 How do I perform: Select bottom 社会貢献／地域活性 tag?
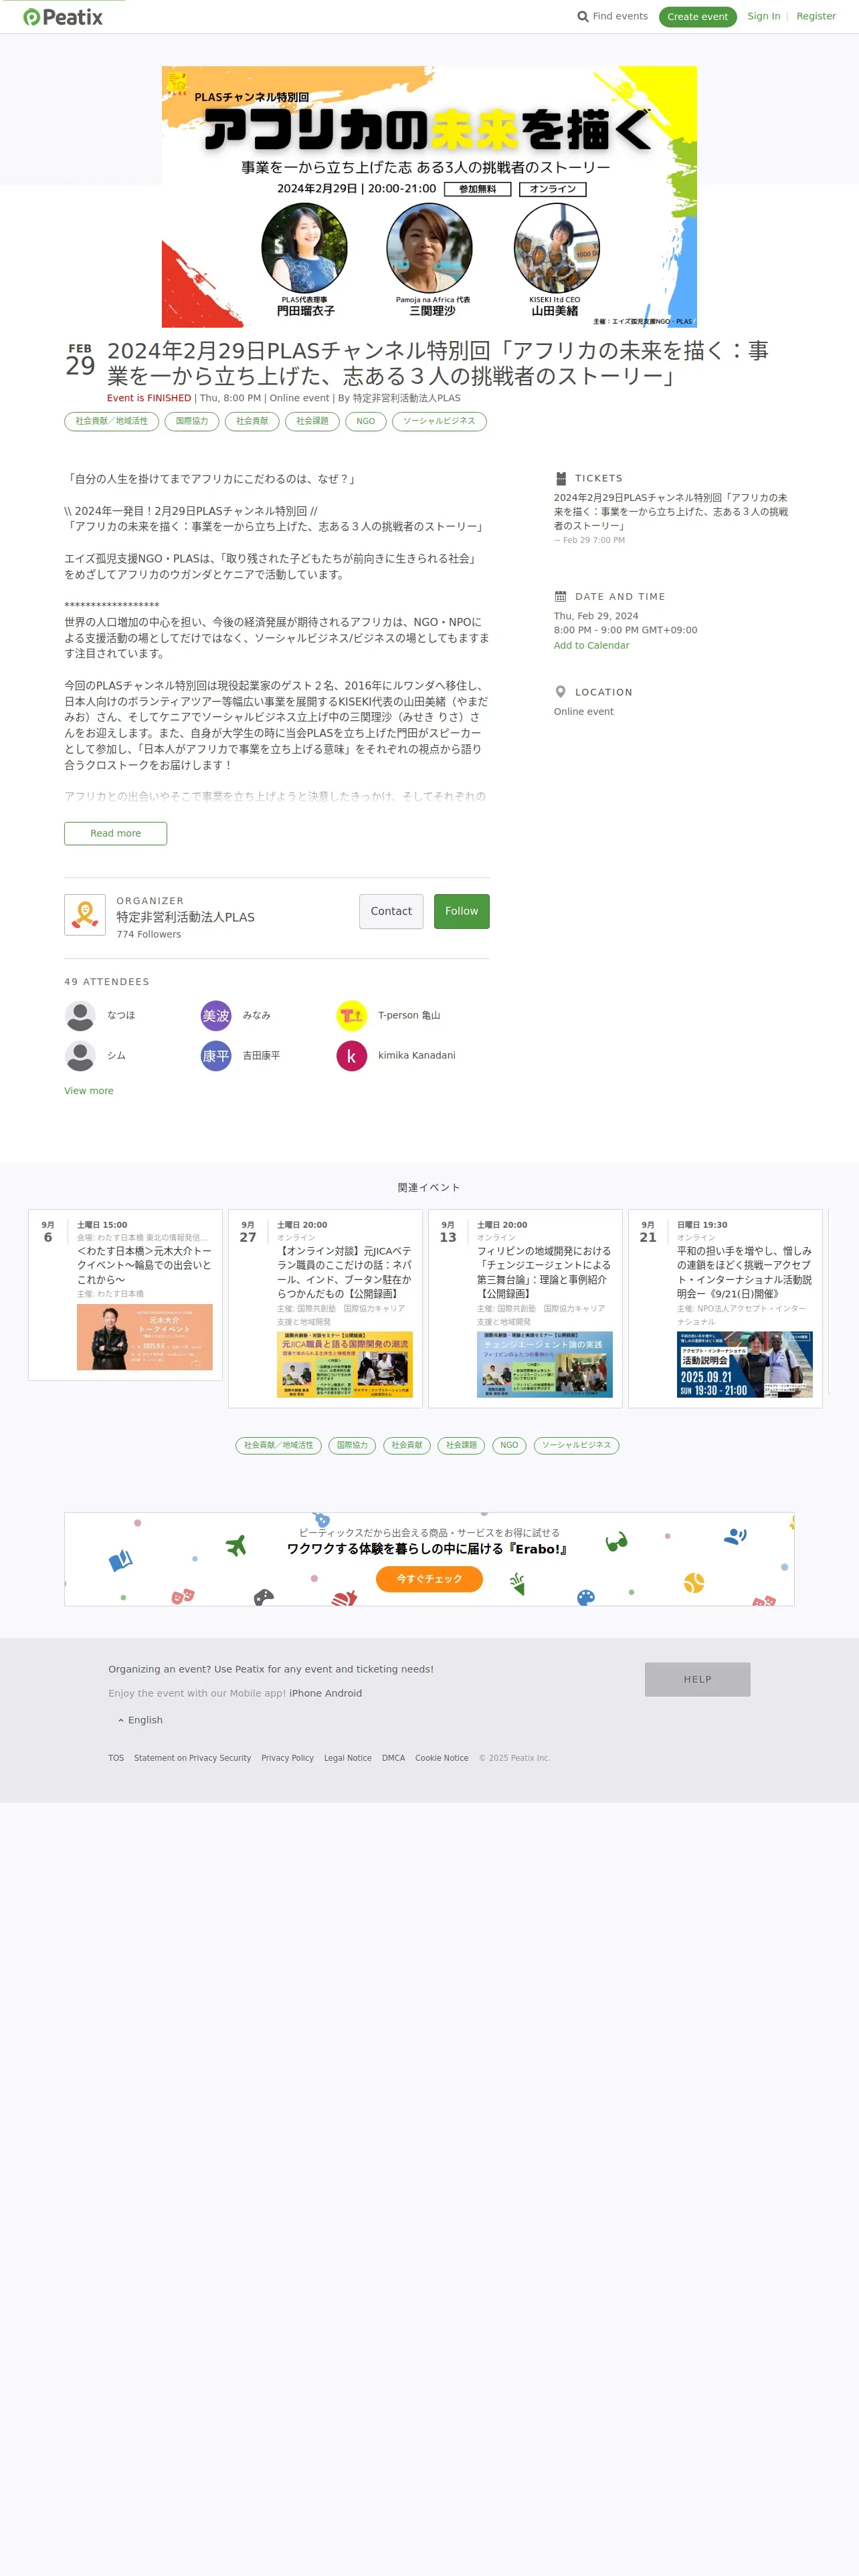tap(278, 1446)
